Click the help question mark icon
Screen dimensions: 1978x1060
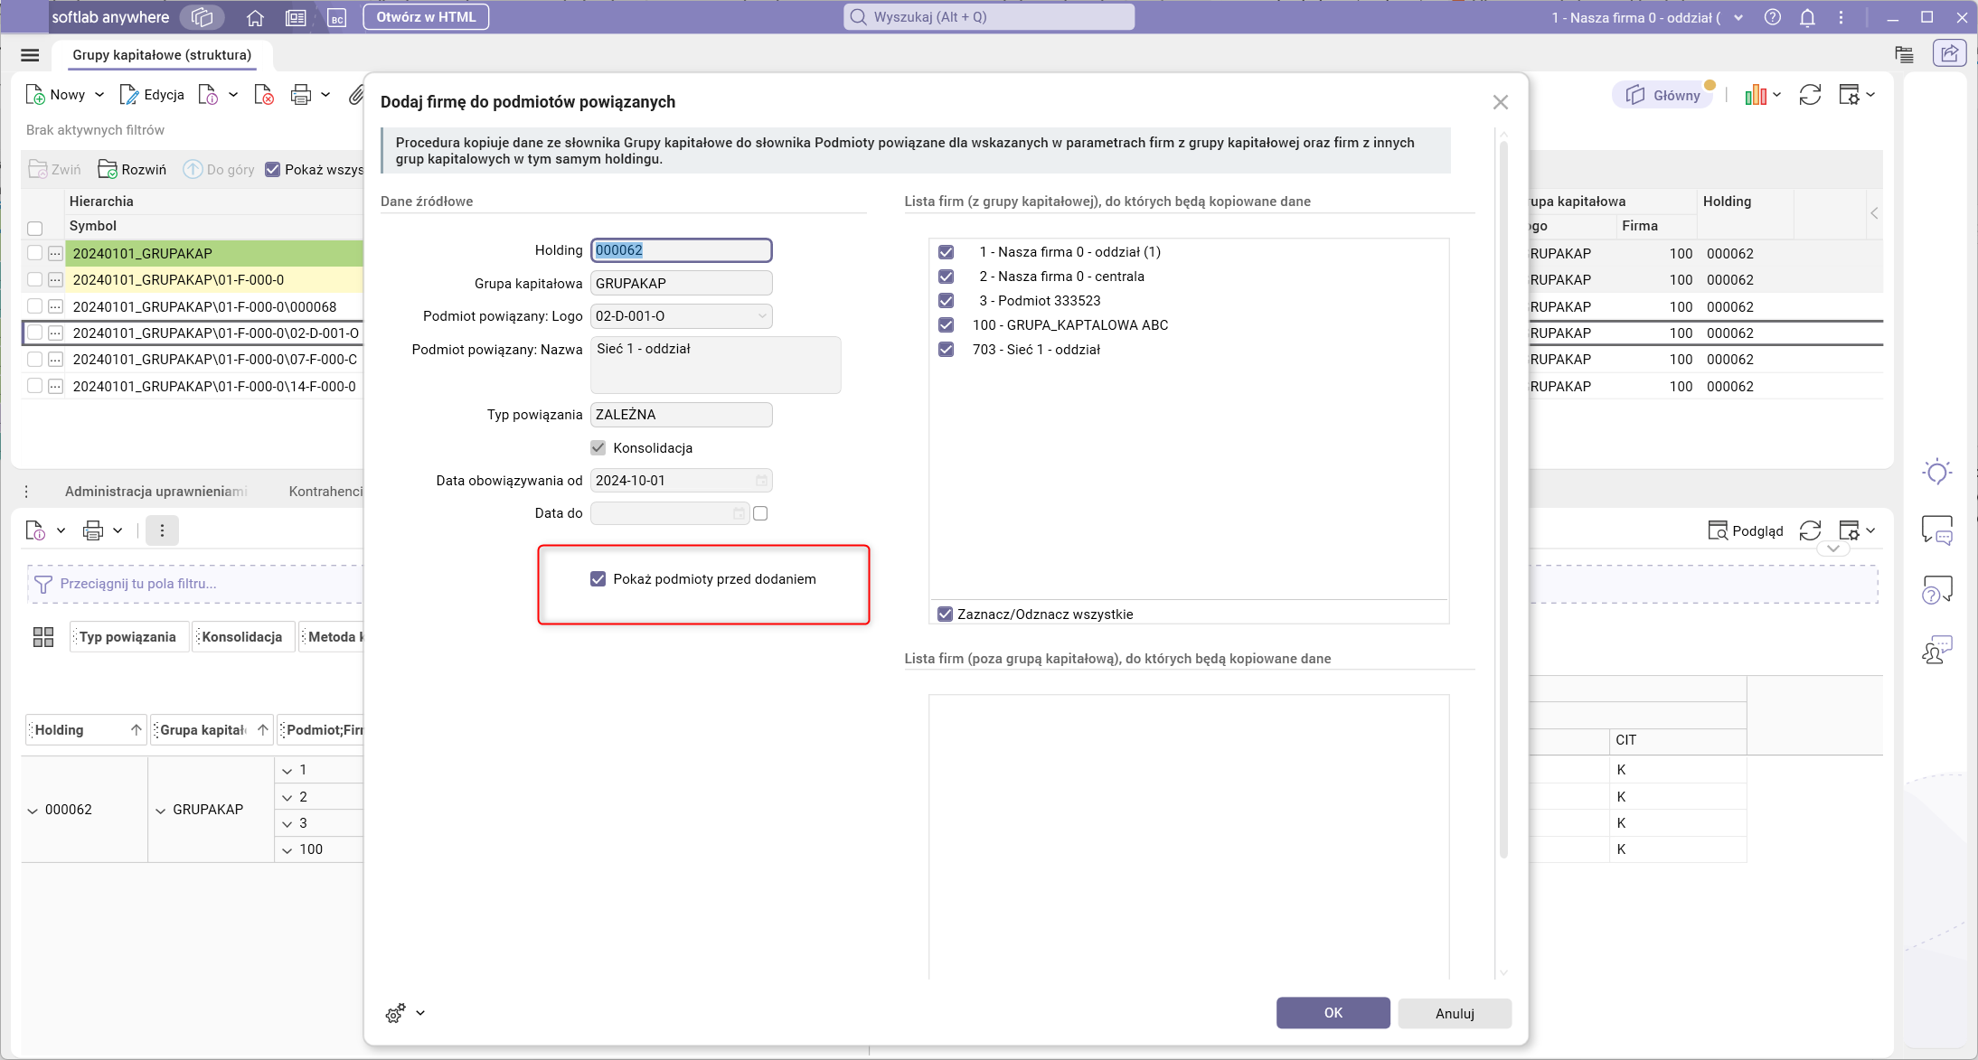tap(1773, 17)
